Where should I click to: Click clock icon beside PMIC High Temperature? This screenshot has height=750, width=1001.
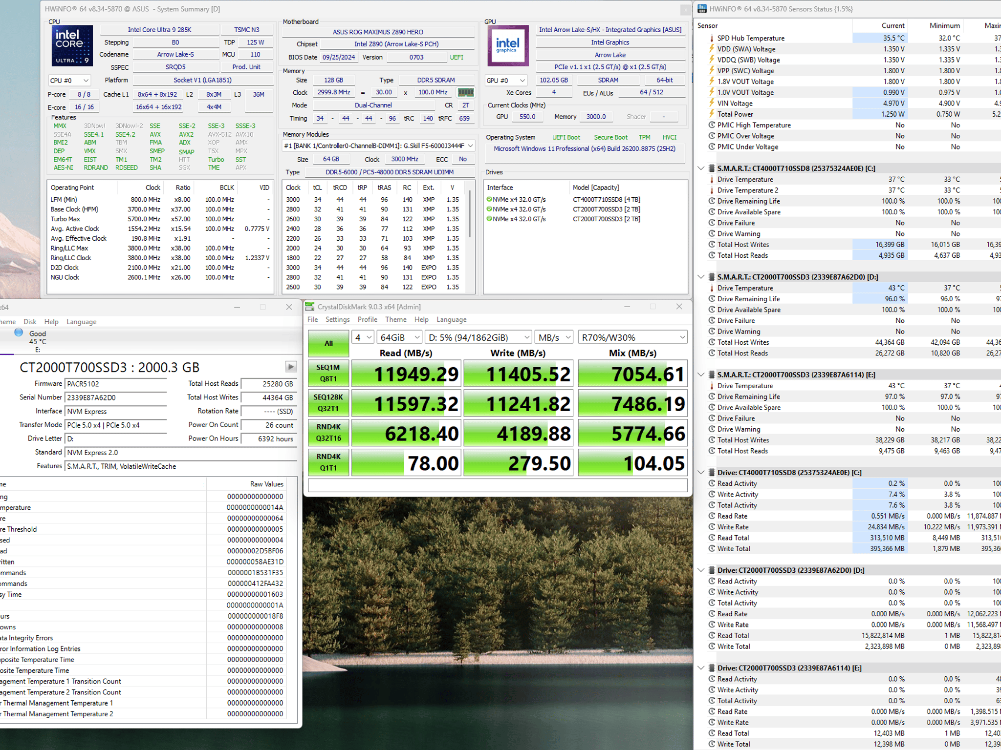[x=712, y=125]
